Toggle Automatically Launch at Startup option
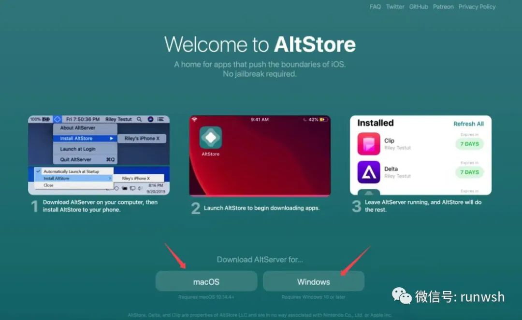The image size is (522, 320). click(74, 171)
